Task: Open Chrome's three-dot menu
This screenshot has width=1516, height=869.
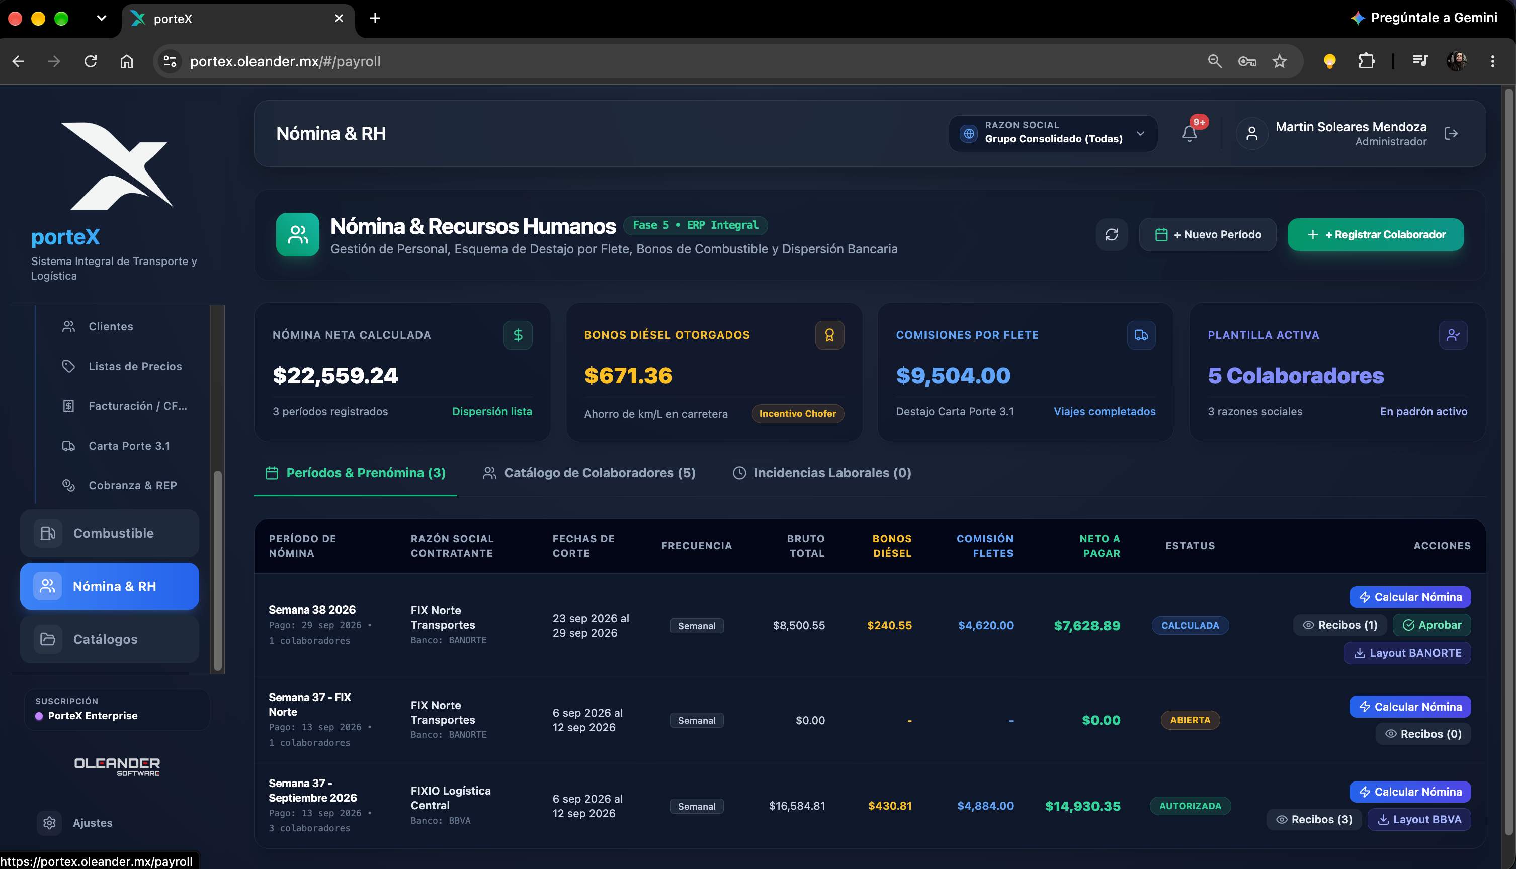Action: click(x=1492, y=61)
